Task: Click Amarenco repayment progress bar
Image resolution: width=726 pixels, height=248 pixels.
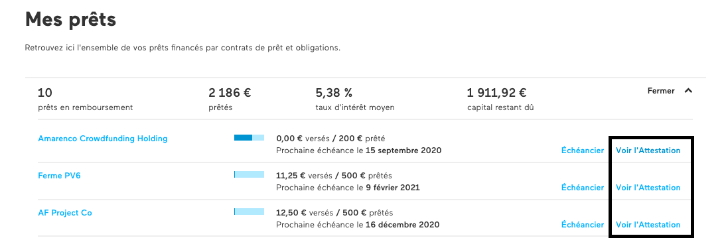Action: point(249,137)
